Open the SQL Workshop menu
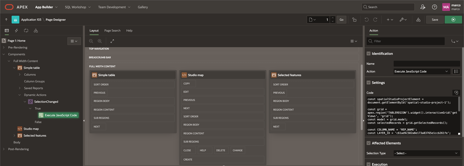 coord(78,7)
